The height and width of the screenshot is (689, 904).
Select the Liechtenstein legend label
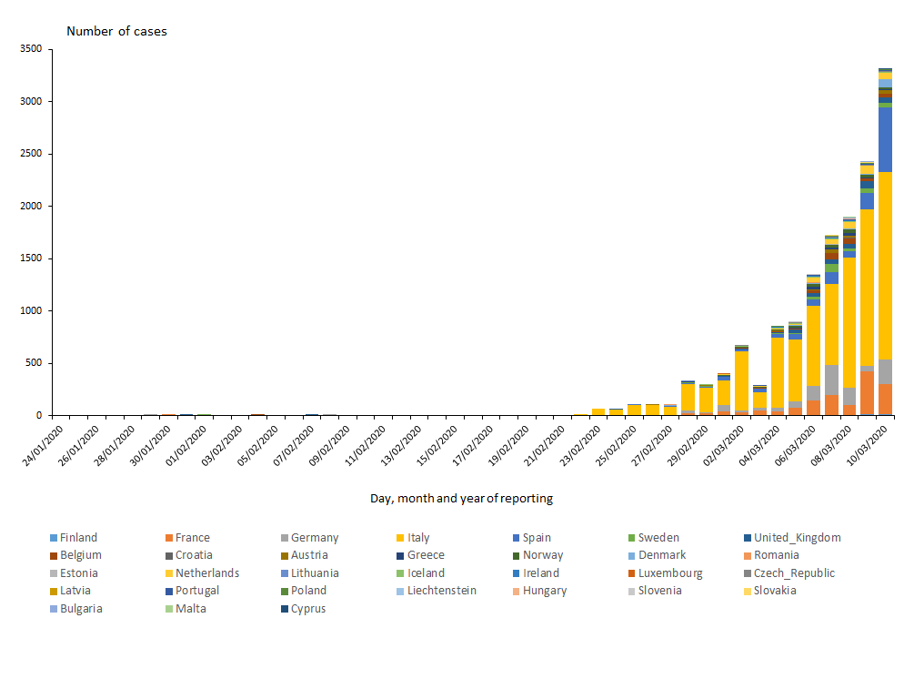pos(441,591)
